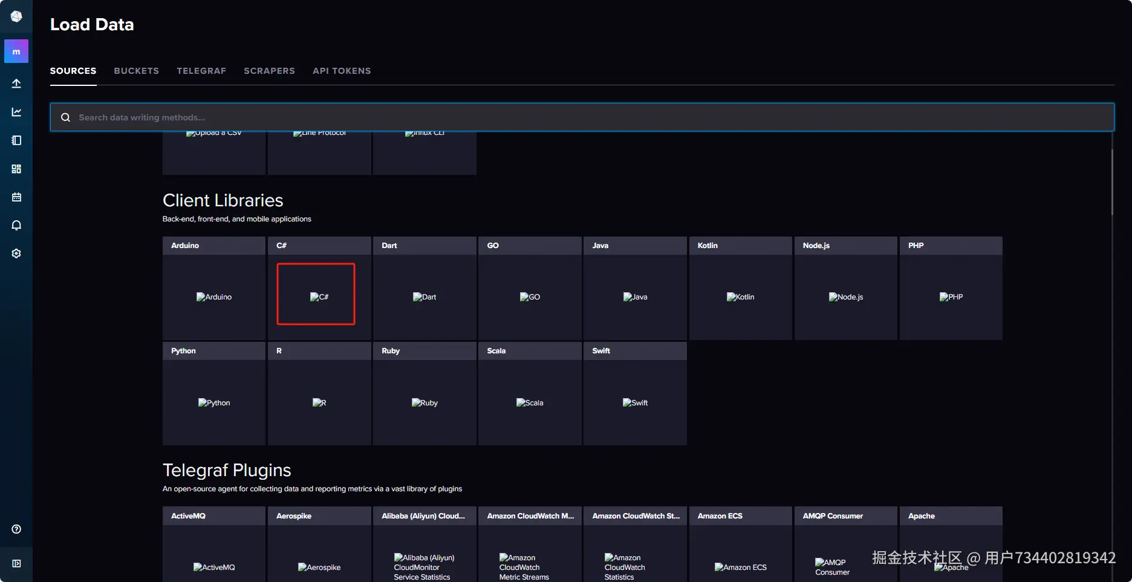Open the Apache Telegraf plugin
The width and height of the screenshot is (1132, 582).
(951, 544)
